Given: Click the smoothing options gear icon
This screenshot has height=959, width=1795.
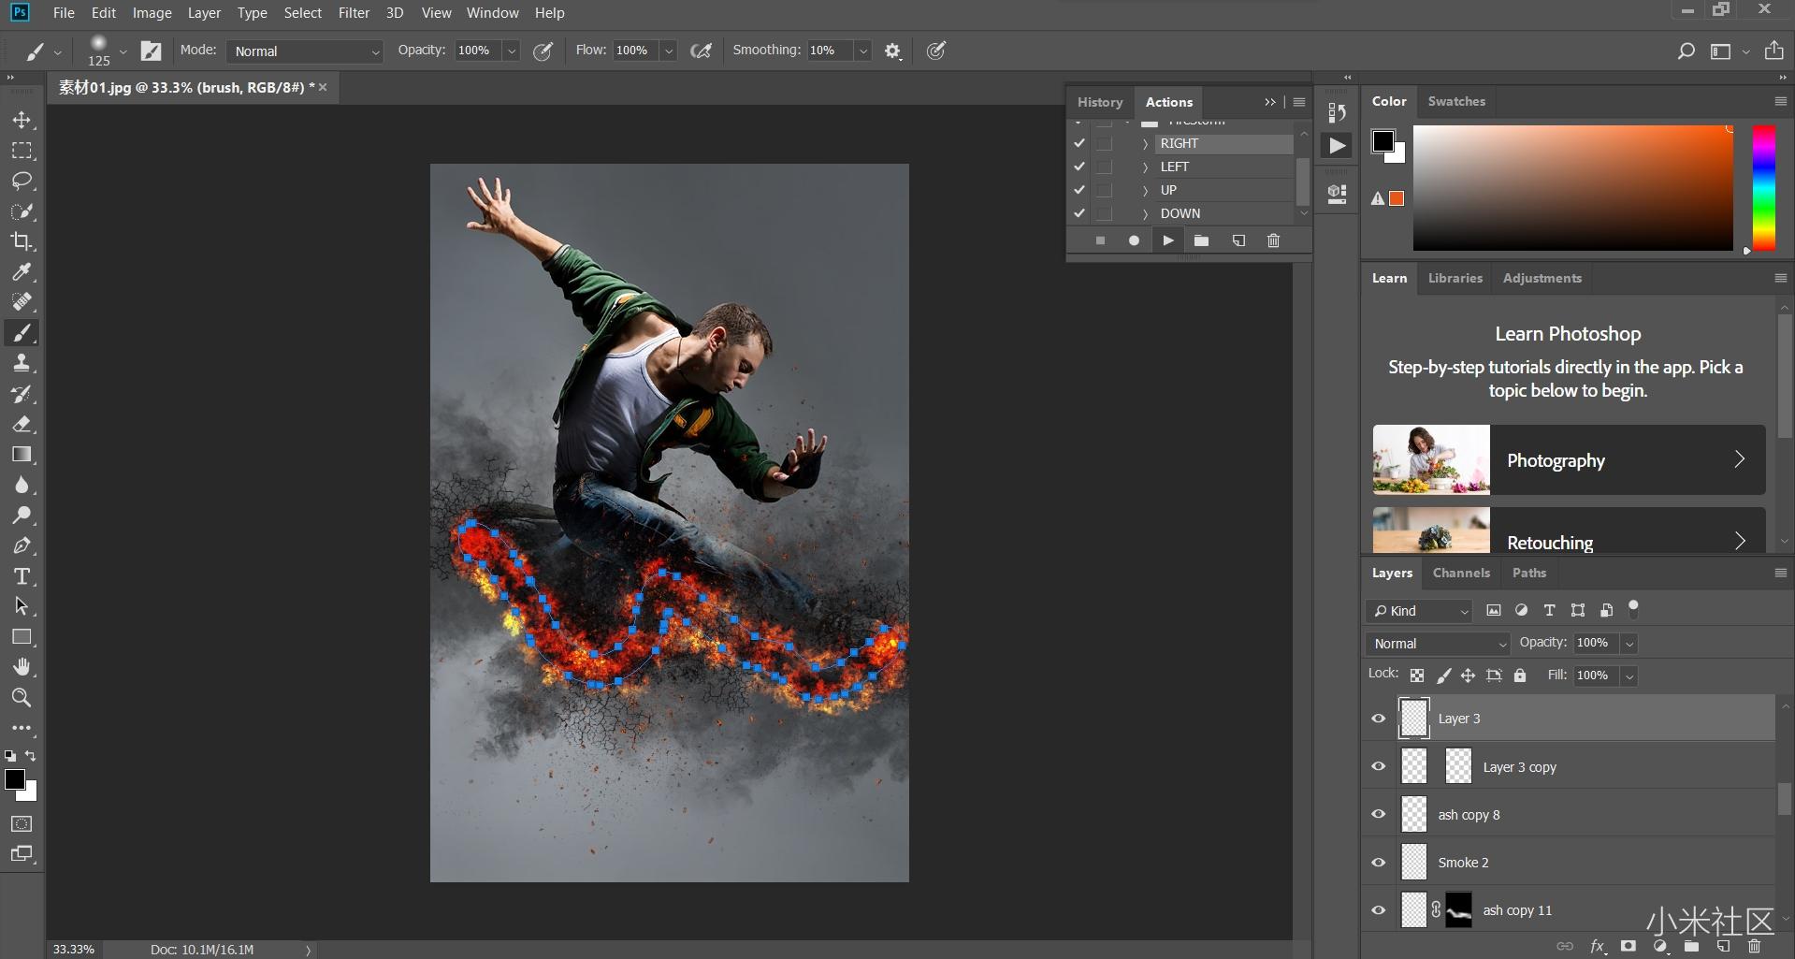Looking at the screenshot, I should [x=893, y=51].
